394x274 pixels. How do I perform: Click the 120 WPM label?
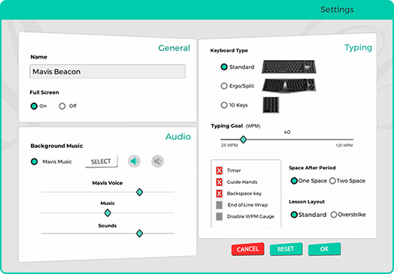tap(344, 146)
